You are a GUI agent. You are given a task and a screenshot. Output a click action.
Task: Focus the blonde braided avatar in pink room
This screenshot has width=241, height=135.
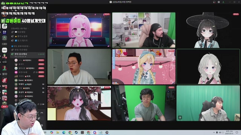(x=144, y=67)
